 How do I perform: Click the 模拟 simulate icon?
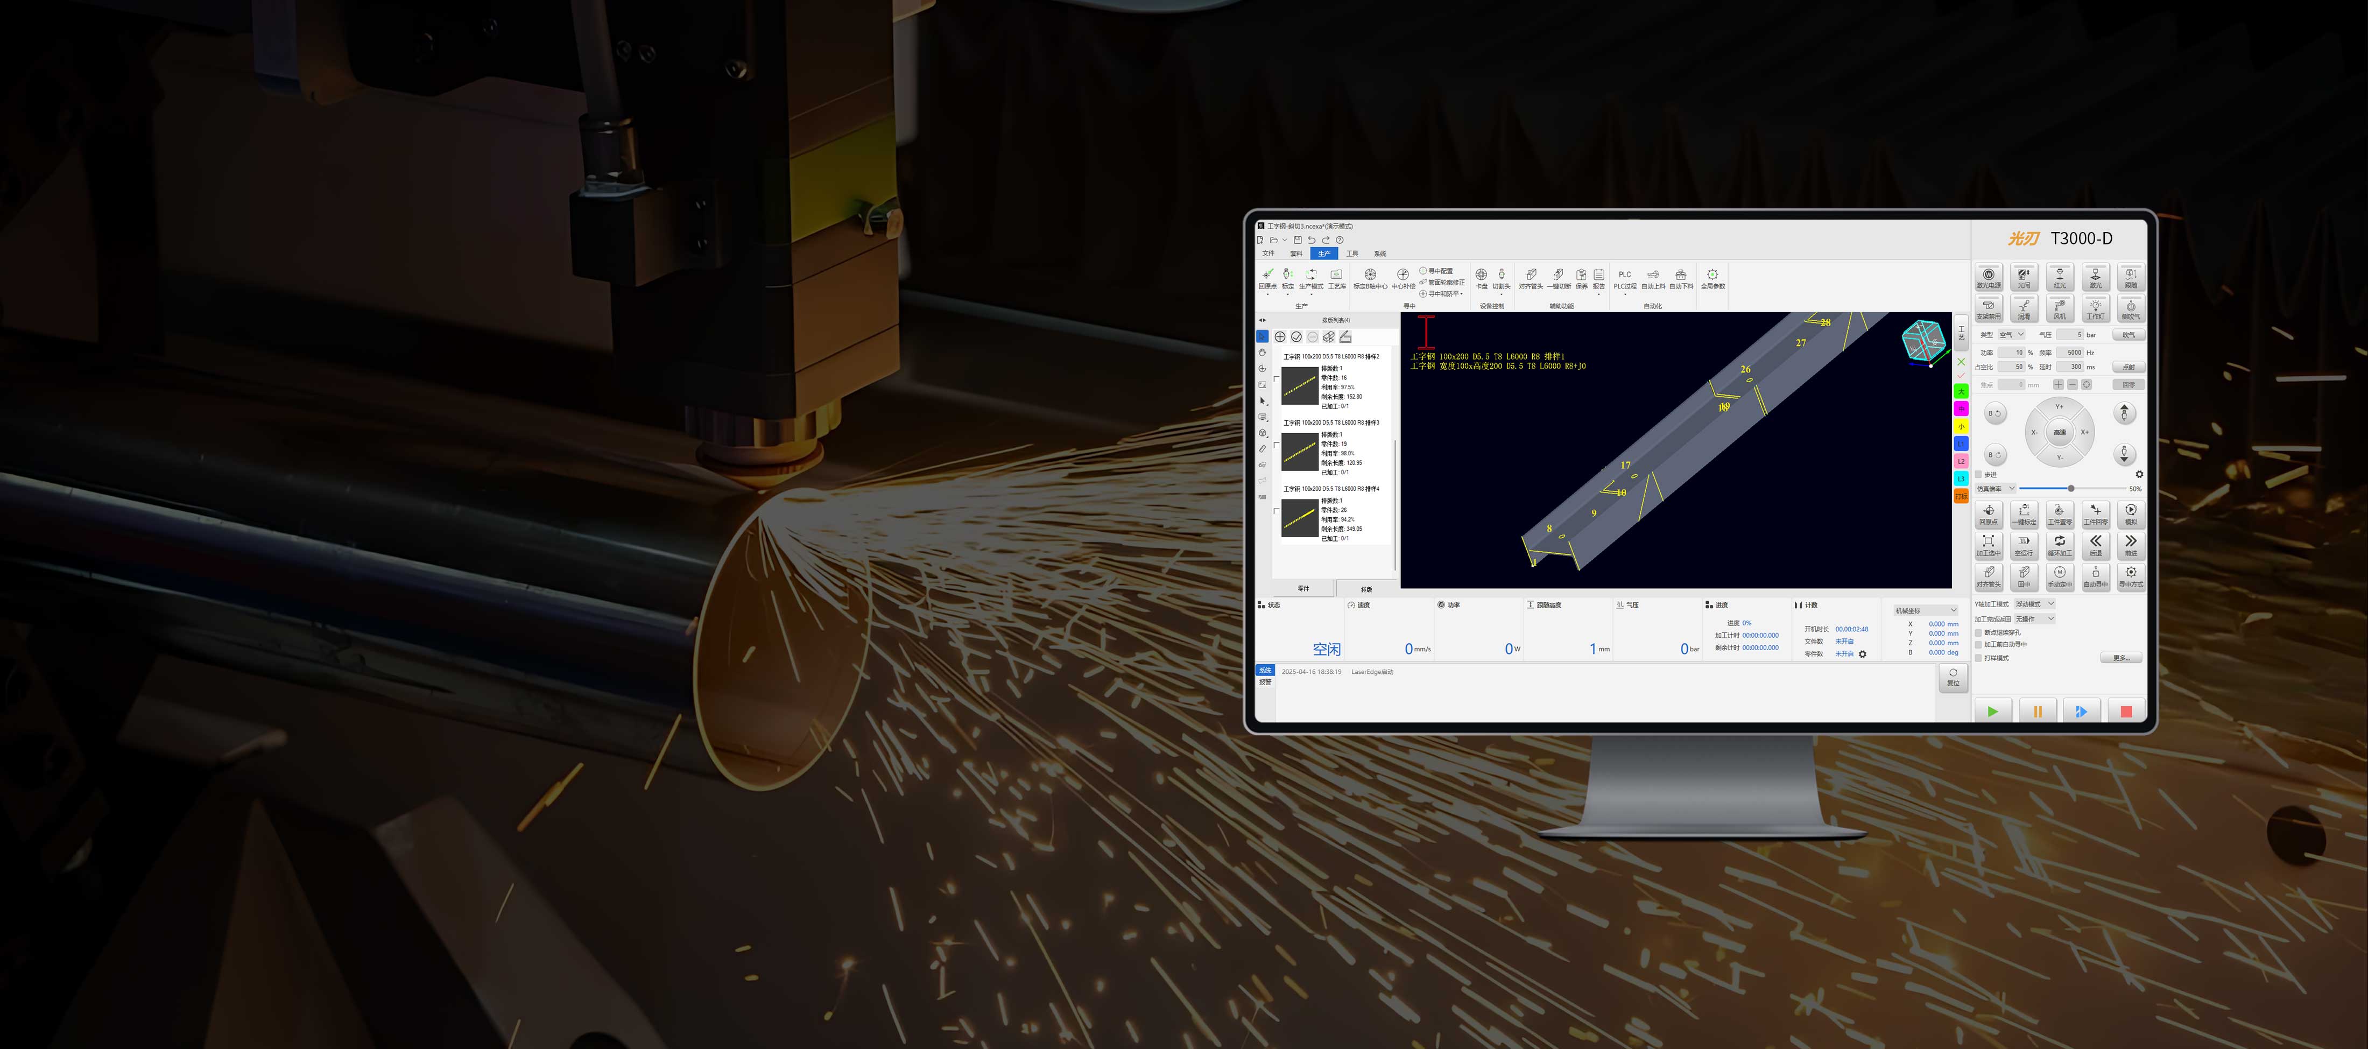click(x=2130, y=513)
